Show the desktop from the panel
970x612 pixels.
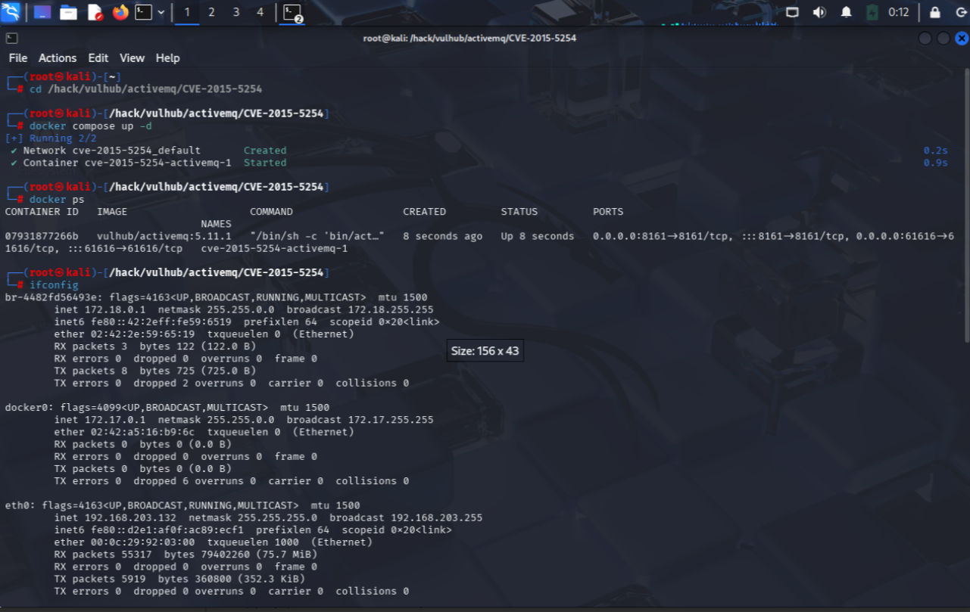pyautogui.click(x=42, y=12)
